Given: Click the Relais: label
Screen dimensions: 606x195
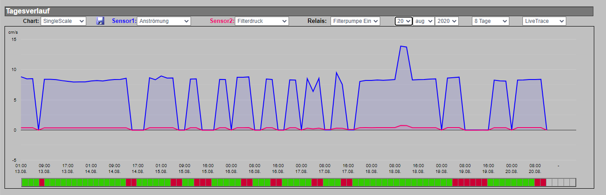Looking at the screenshot, I should coord(317,21).
